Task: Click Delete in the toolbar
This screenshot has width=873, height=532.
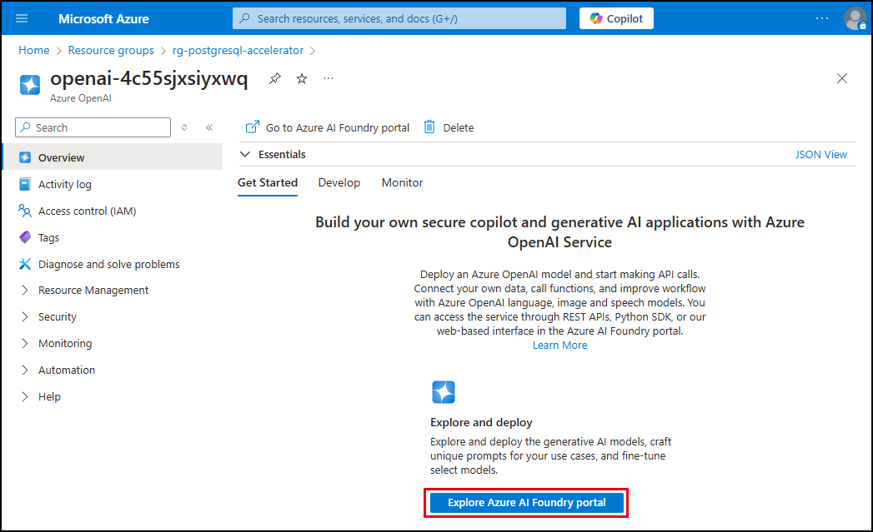Action: [449, 127]
